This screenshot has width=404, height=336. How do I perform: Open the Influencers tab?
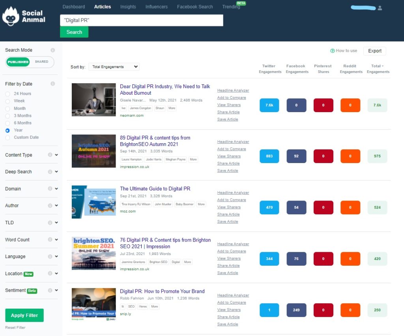(x=156, y=7)
